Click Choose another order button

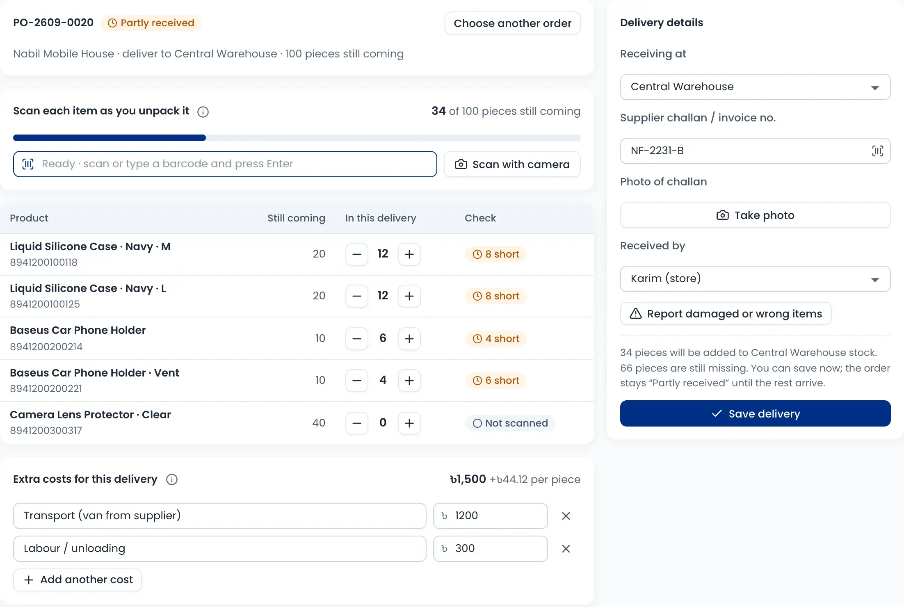click(513, 23)
